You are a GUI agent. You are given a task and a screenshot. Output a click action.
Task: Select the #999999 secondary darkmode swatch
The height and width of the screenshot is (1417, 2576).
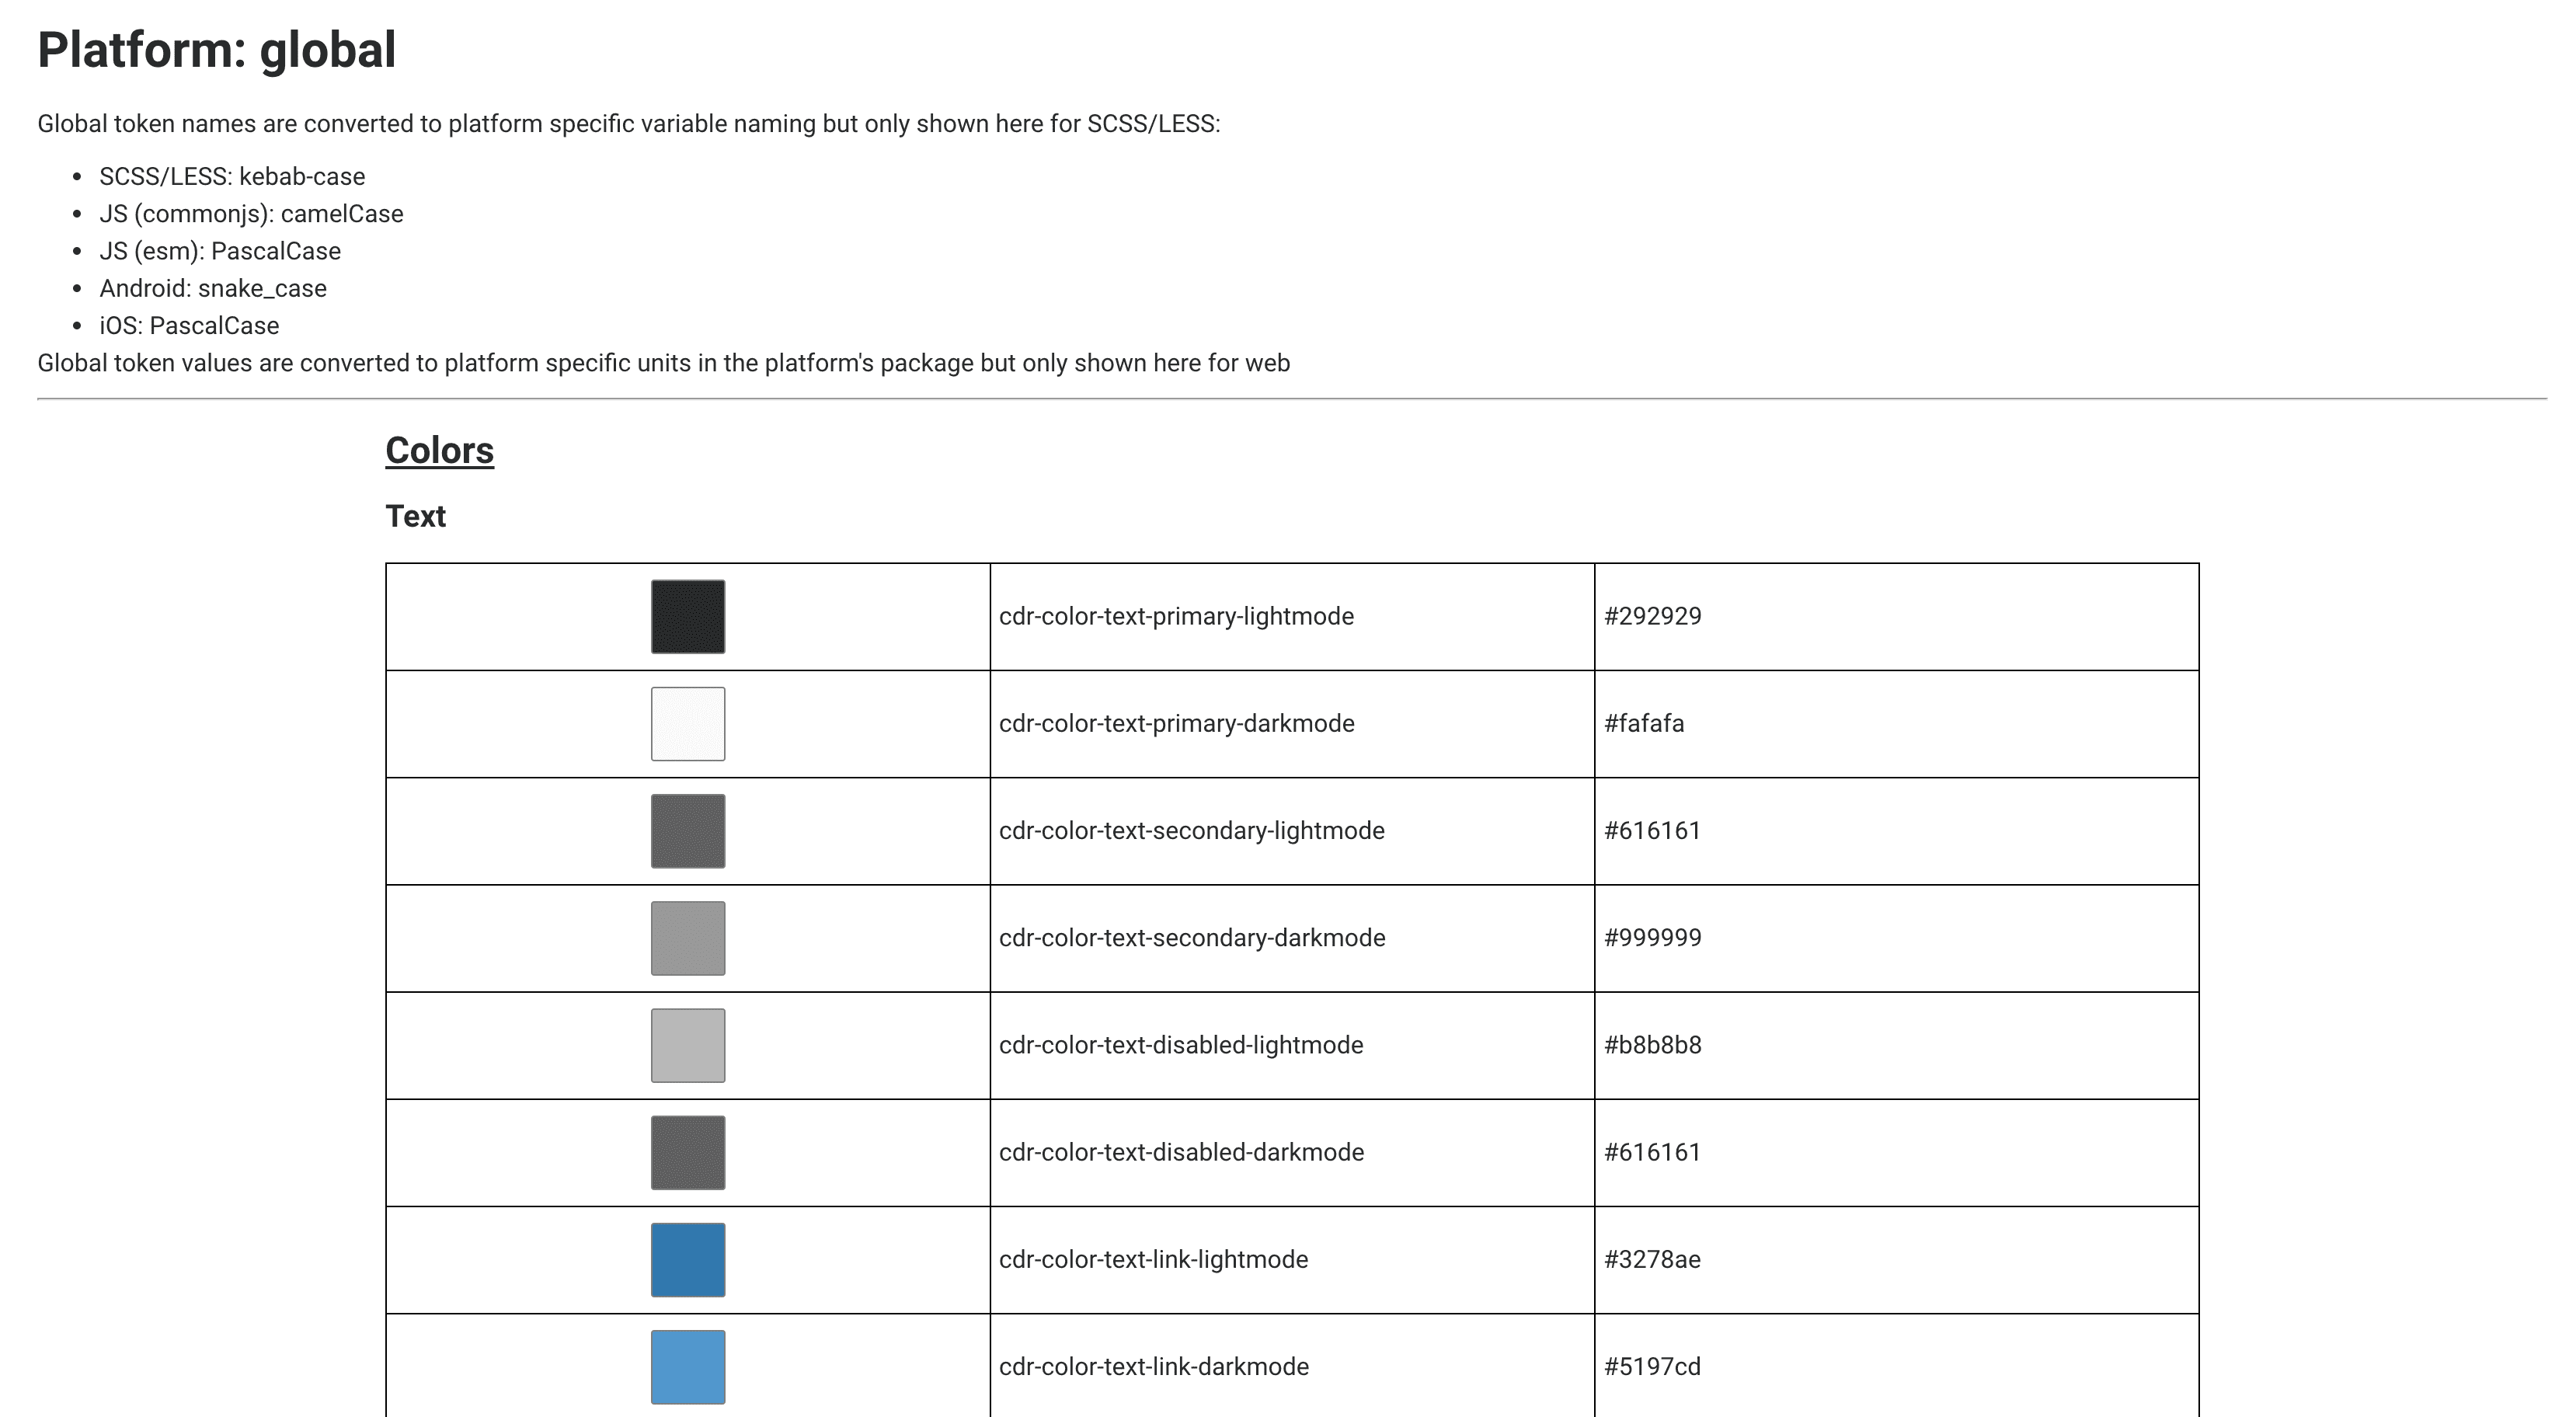pos(688,937)
